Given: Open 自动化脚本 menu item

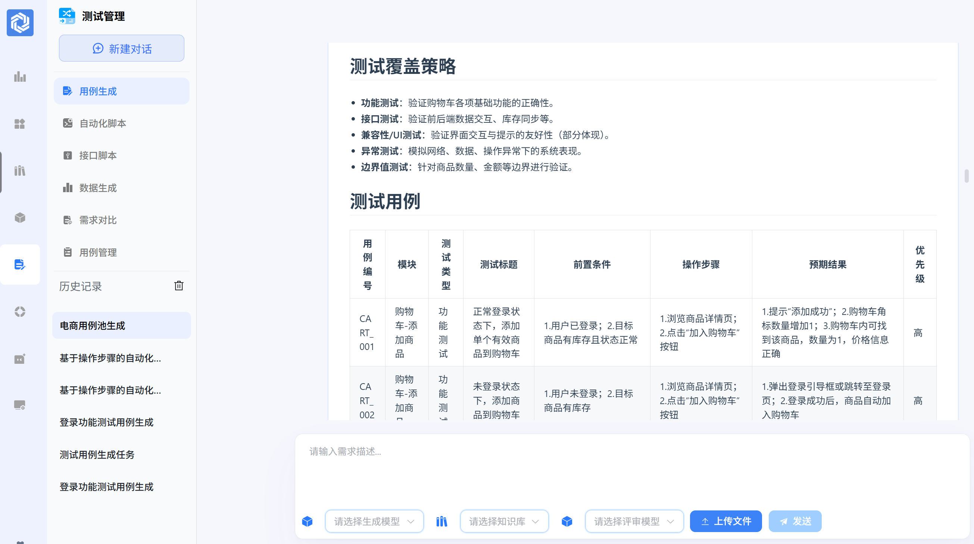Looking at the screenshot, I should tap(103, 123).
